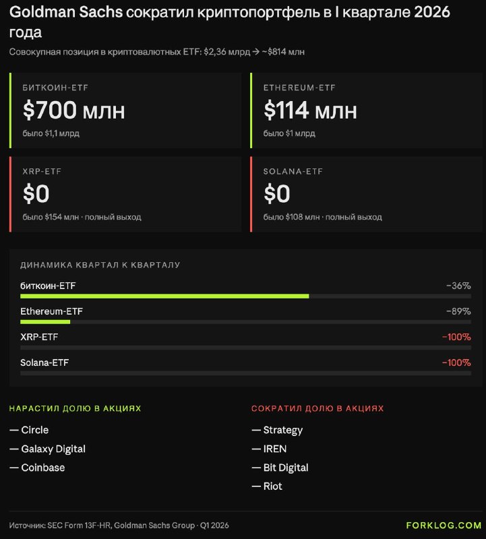Screen dimensions: 486x539
Task: Select Circle in the increased shares list
Action: (x=35, y=430)
